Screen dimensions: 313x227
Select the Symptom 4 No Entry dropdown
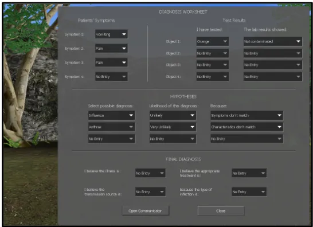coord(111,77)
